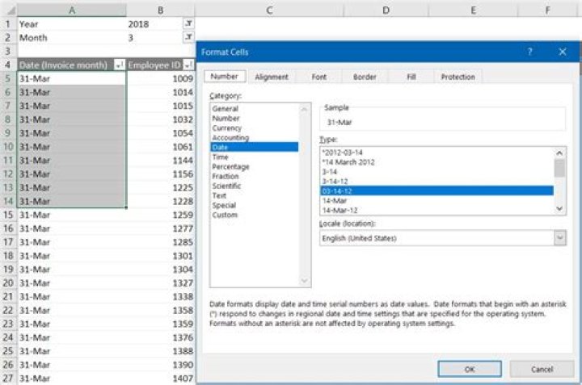Click the Category list scroll down arrow
The height and width of the screenshot is (385, 582).
pos(304,281)
